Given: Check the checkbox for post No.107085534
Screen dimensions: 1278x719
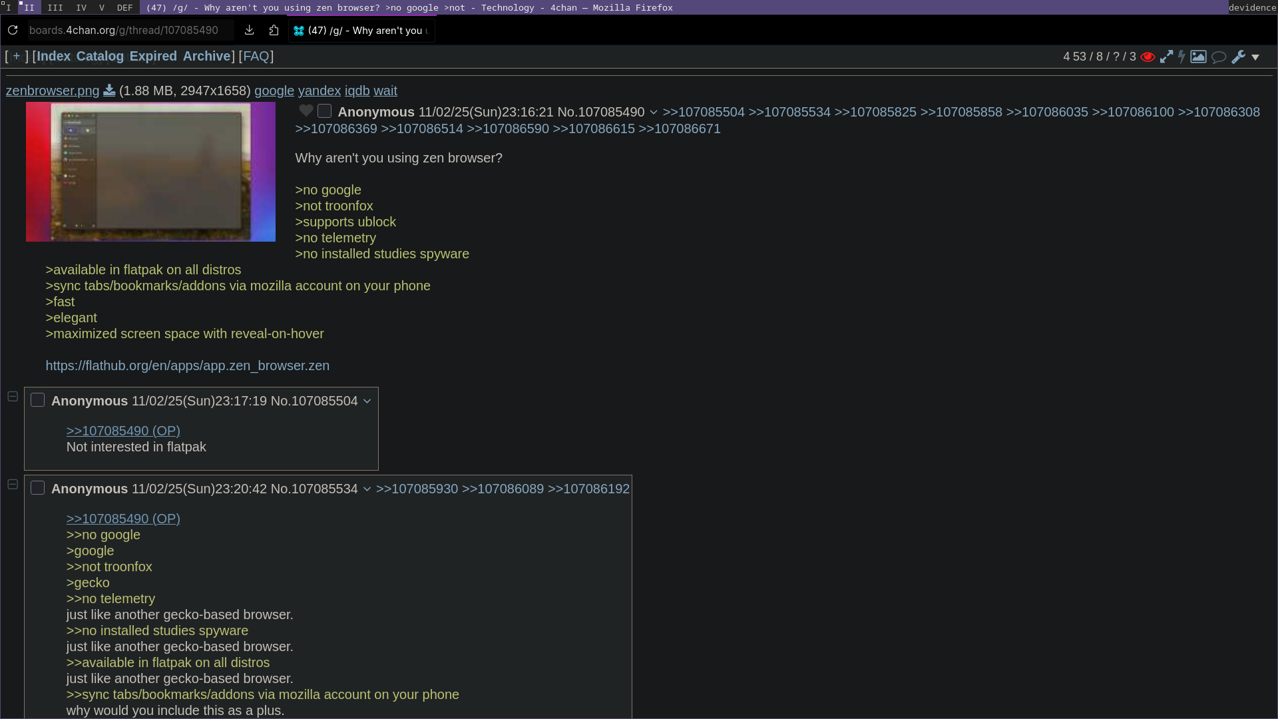Looking at the screenshot, I should click(37, 488).
